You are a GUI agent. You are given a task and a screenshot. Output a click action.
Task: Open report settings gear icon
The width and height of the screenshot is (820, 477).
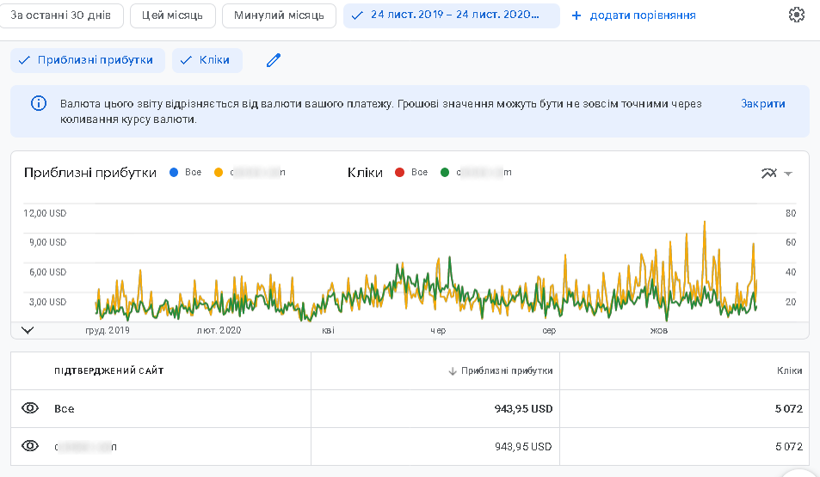coord(796,15)
